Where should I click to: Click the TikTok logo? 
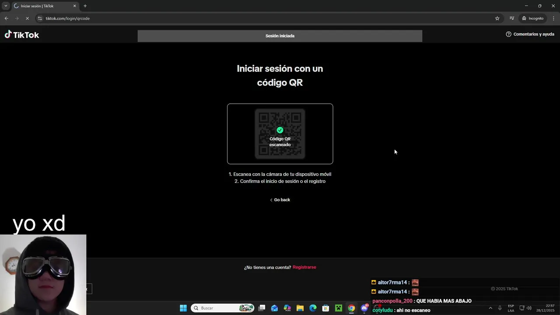22,35
